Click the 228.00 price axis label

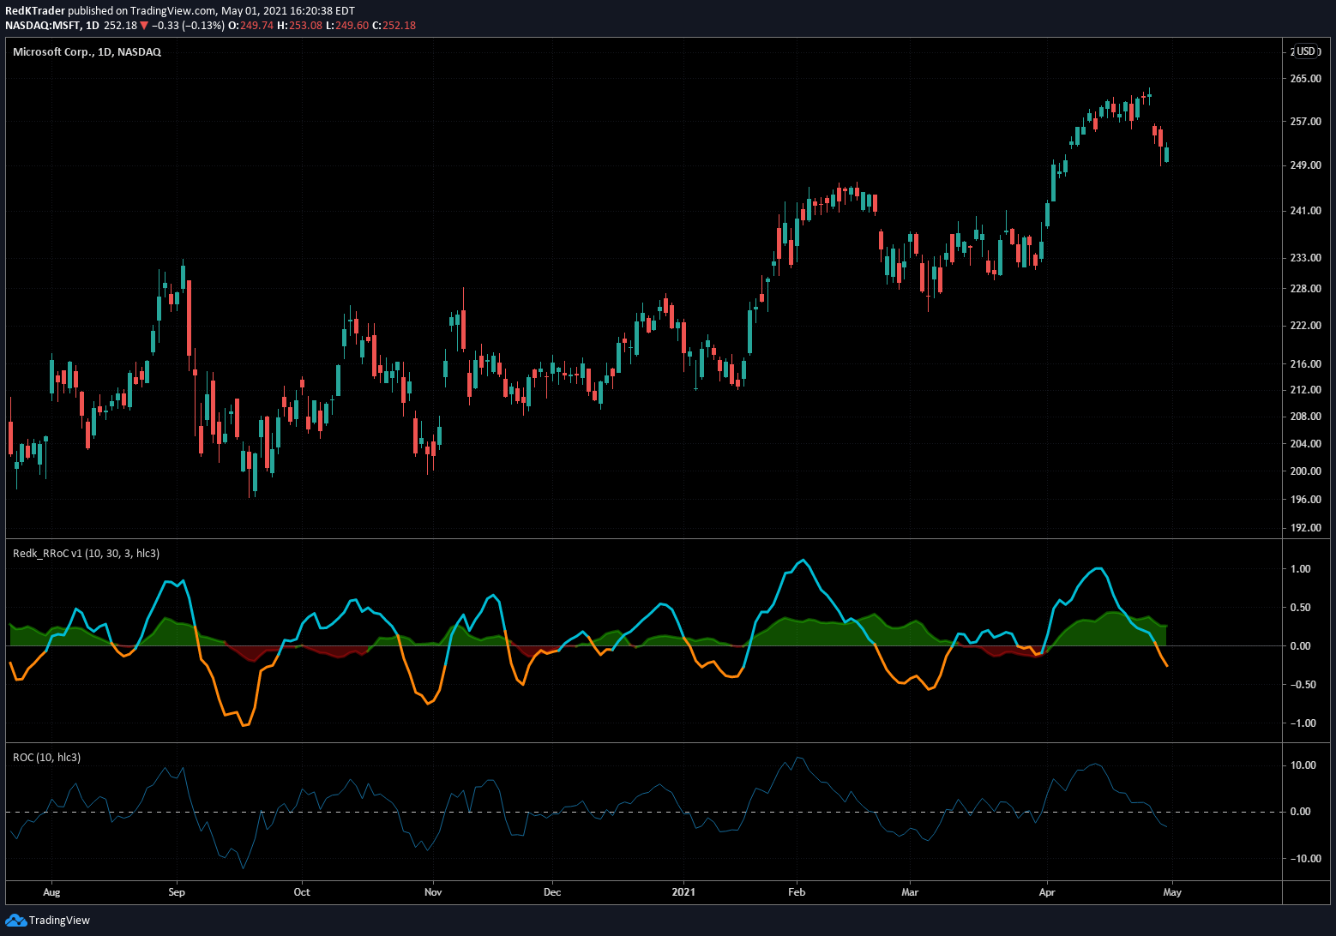(1305, 289)
